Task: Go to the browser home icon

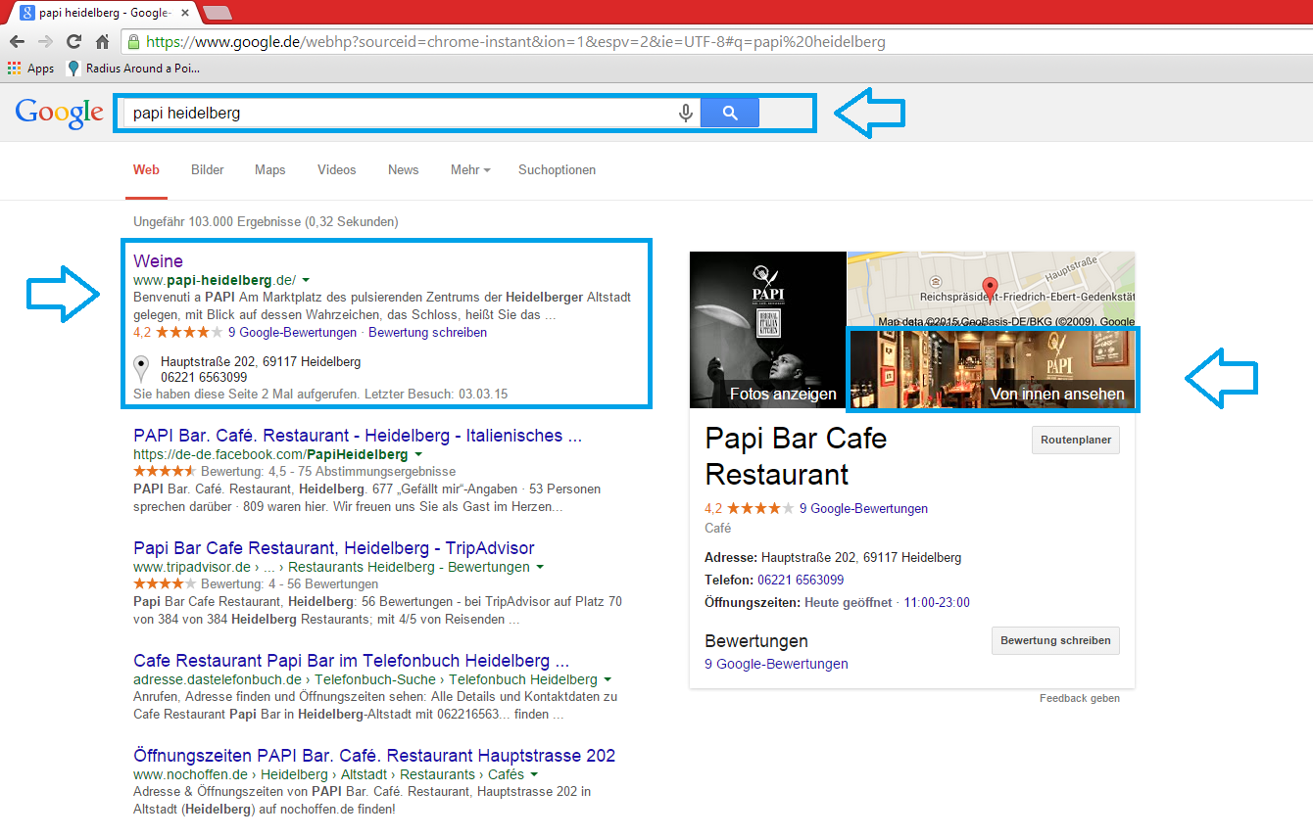Action: pos(102,42)
